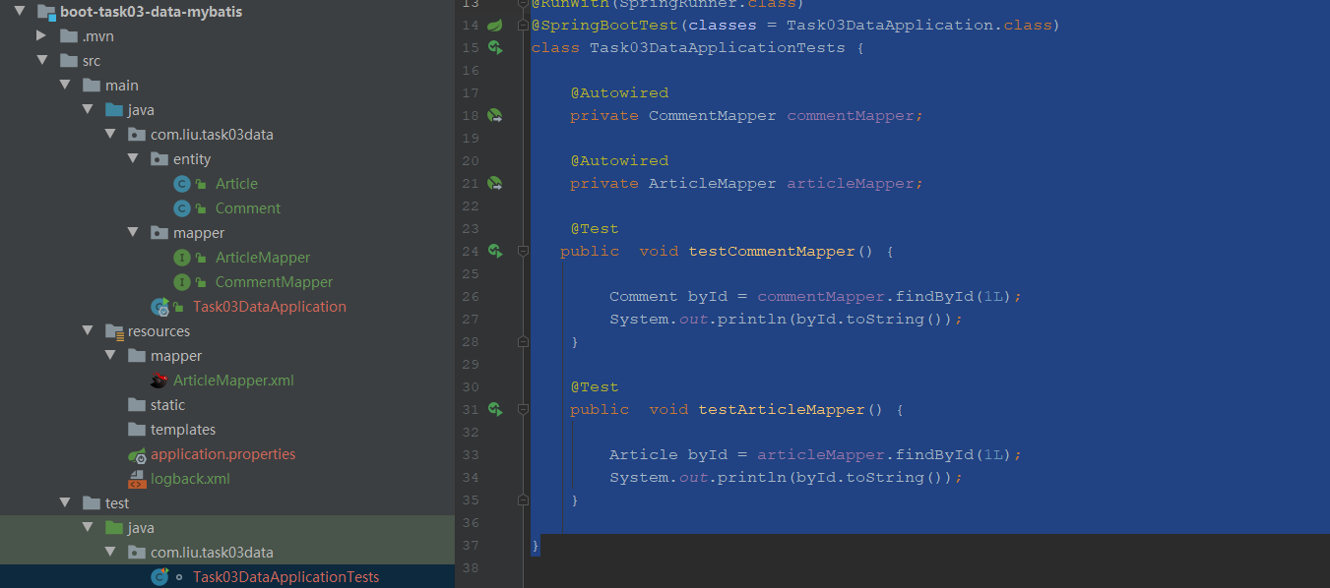The height and width of the screenshot is (588, 1330).
Task: Collapse the java folder under test
Action: pos(87,528)
